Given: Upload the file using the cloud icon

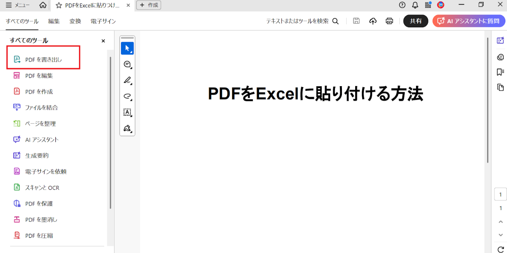Looking at the screenshot, I should coord(373,21).
